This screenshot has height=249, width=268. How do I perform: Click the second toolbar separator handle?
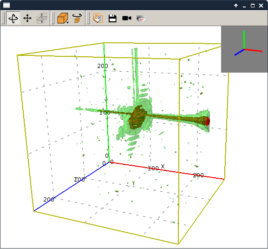53,18
